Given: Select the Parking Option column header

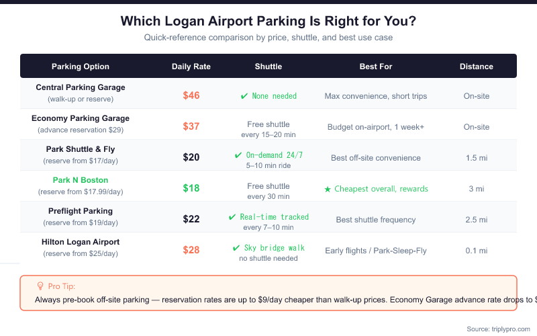Looking at the screenshot, I should pos(81,67).
